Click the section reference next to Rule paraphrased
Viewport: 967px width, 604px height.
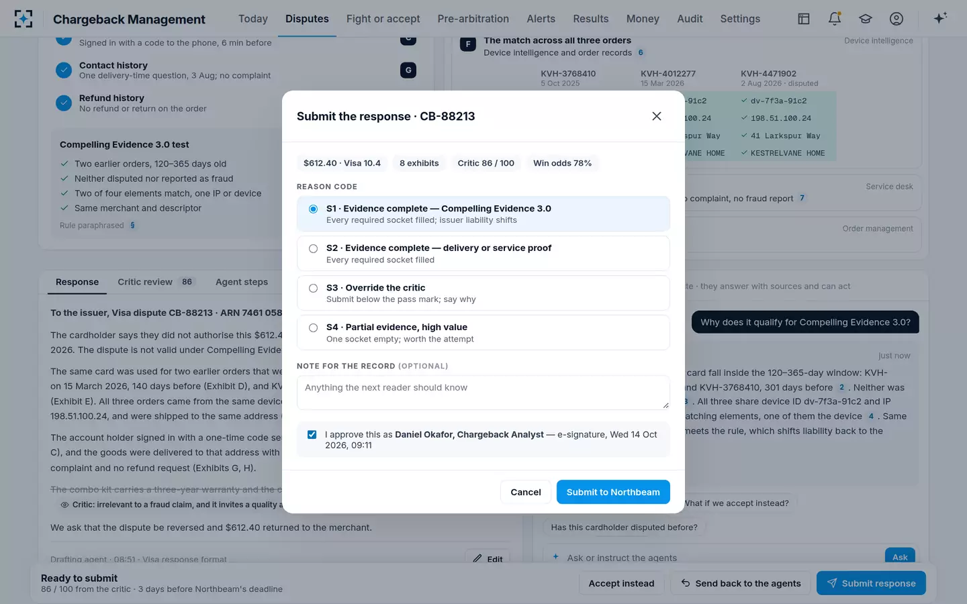[x=132, y=225]
